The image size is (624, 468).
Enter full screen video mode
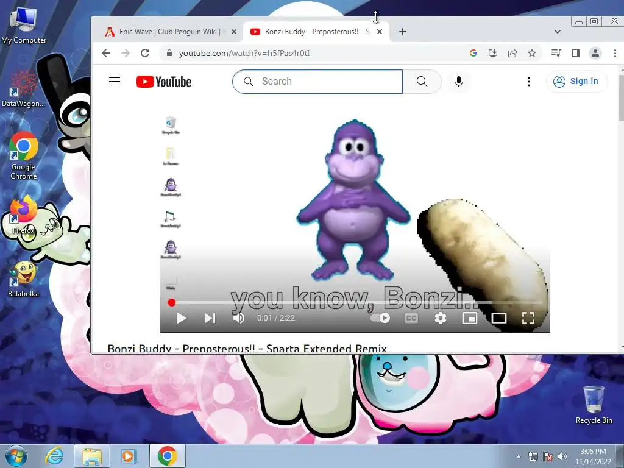coord(528,318)
